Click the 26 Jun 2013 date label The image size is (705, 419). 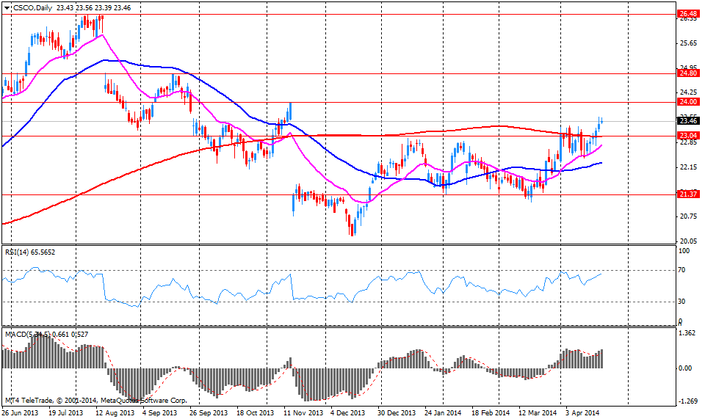(x=21, y=412)
